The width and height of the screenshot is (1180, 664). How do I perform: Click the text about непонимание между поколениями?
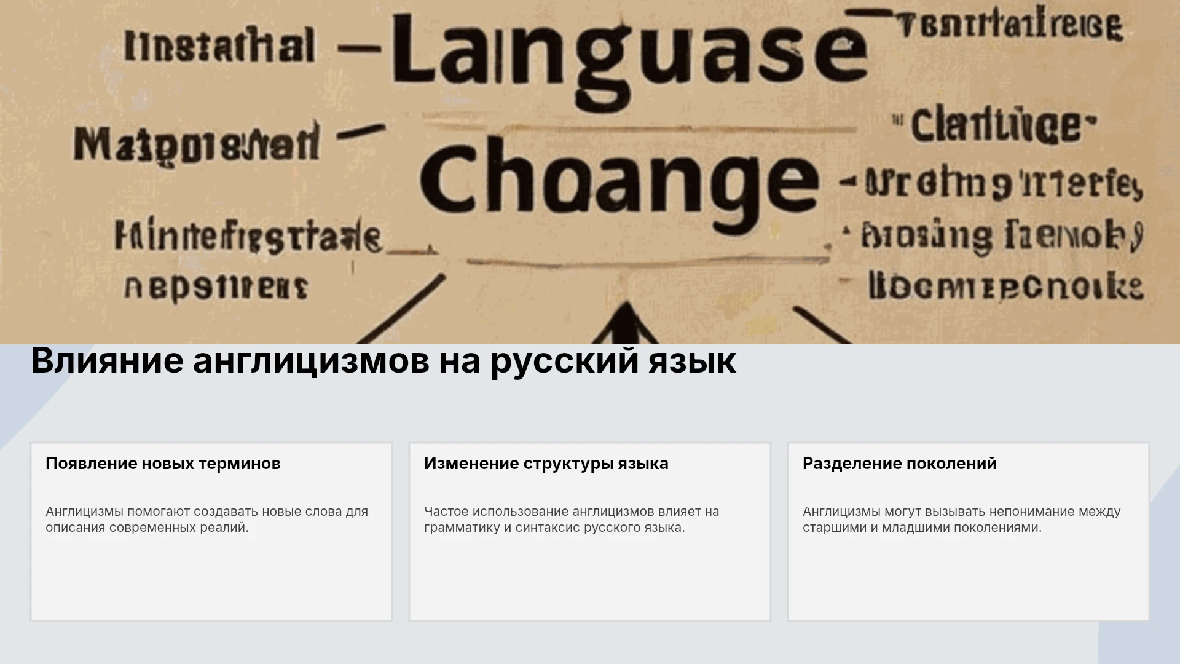[962, 520]
